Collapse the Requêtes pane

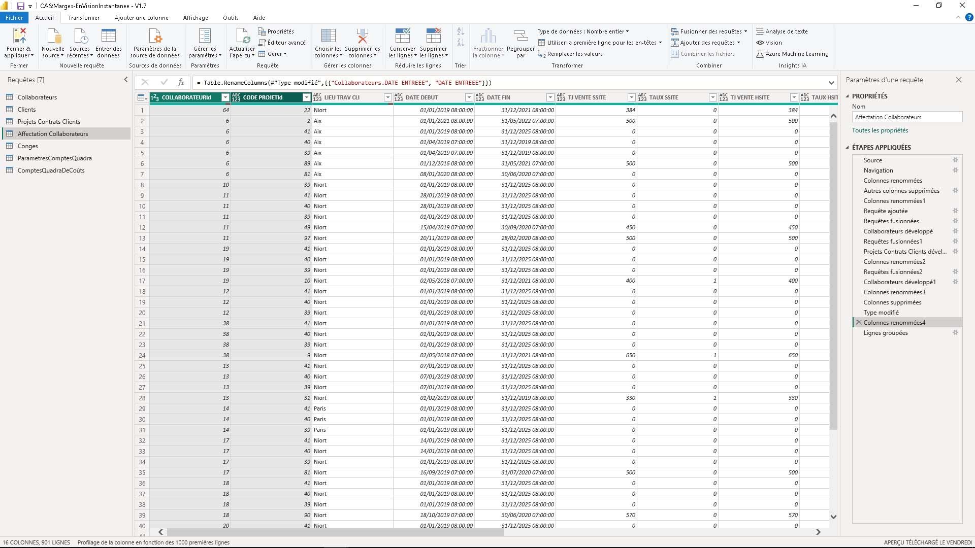(x=126, y=80)
